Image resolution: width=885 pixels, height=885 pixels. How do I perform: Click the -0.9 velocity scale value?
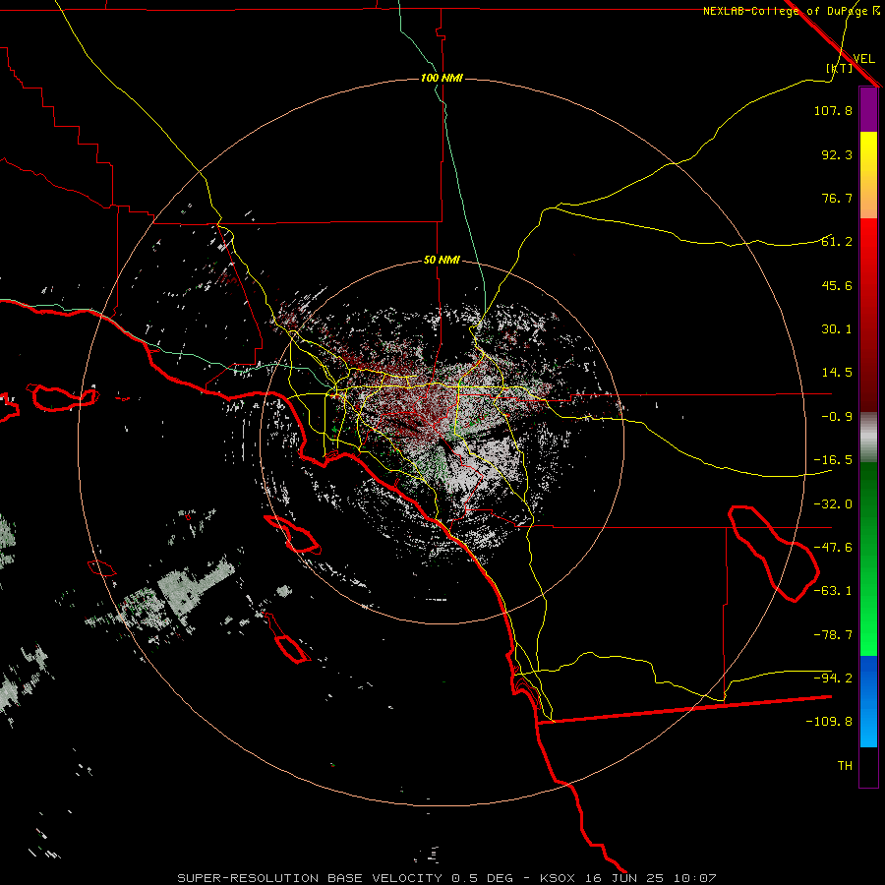pos(837,417)
